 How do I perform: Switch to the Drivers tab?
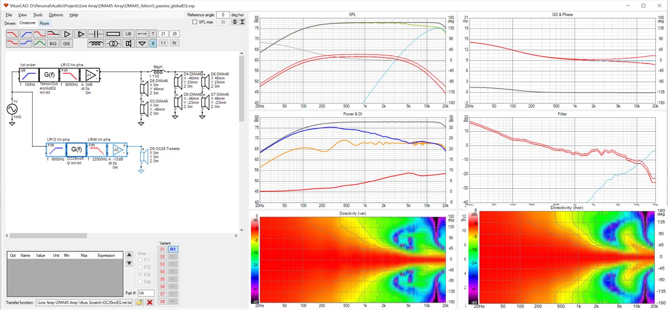pyautogui.click(x=10, y=23)
